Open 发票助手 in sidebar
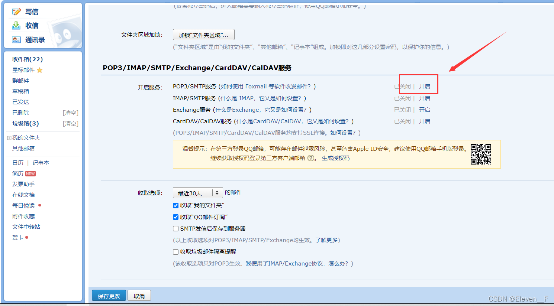Screen dimensions: 554x306 (x=23, y=184)
